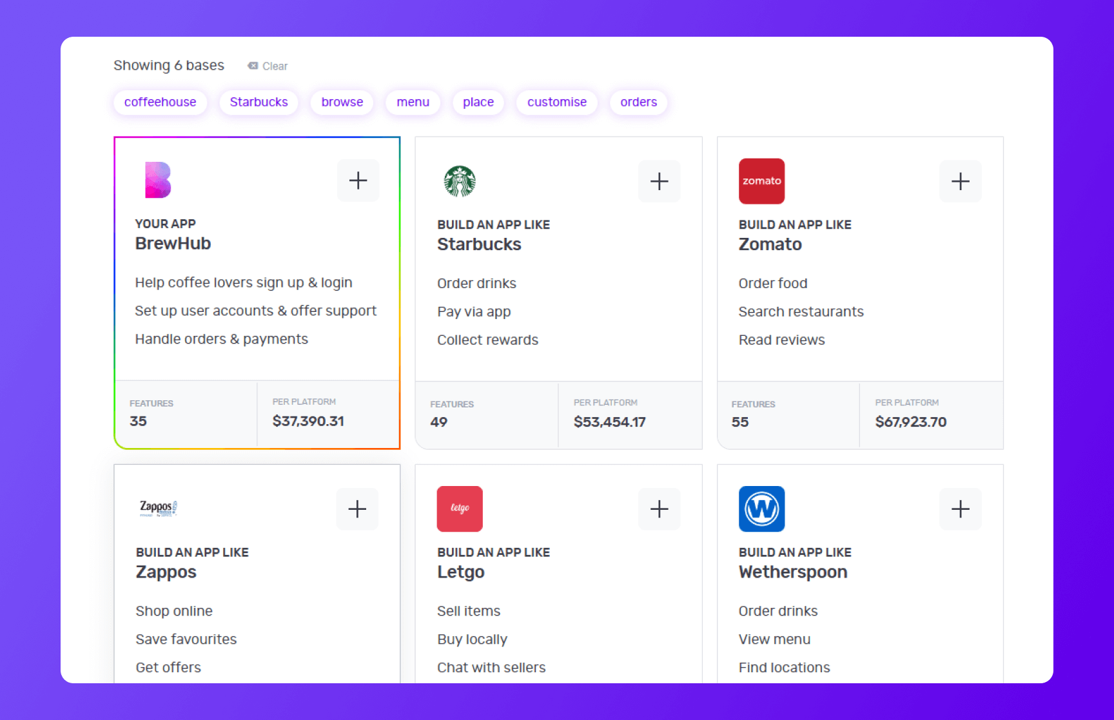1114x720 pixels.
Task: Click 'Shop online' in Zappos card
Action: point(174,611)
